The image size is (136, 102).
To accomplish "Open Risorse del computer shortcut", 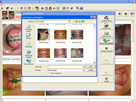I will coord(29,54).
